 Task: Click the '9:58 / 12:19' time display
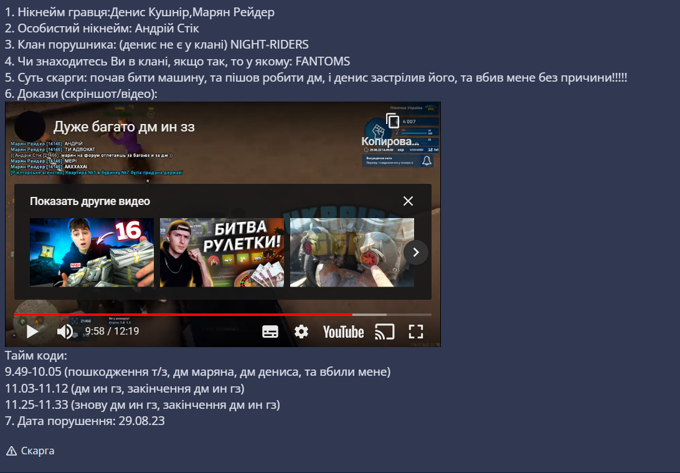coord(112,331)
